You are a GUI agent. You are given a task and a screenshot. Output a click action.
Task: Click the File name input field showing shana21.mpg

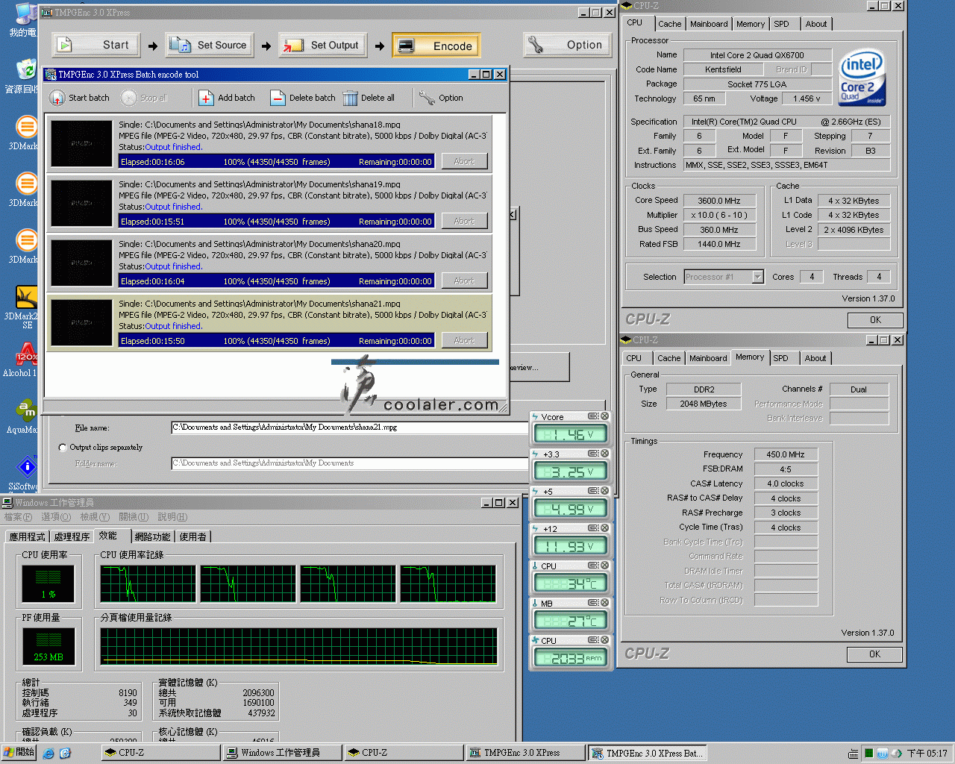[x=349, y=428]
